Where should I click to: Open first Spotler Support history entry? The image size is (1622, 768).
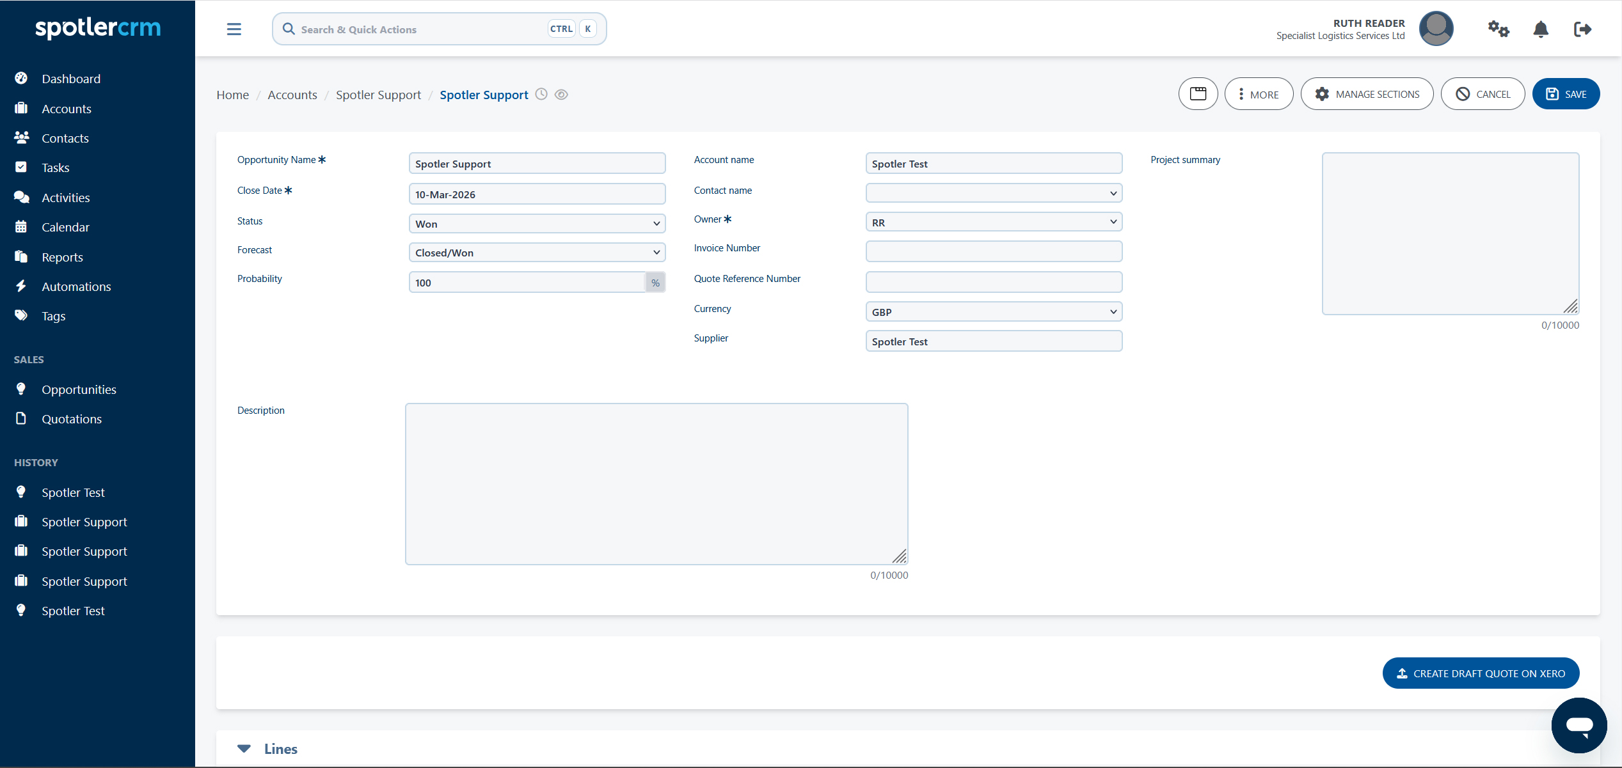pyautogui.click(x=84, y=522)
